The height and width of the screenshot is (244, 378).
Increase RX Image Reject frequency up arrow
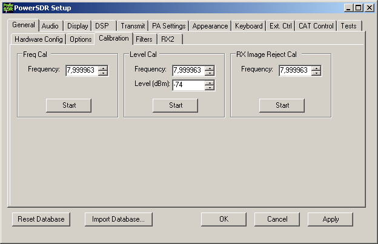pos(317,68)
